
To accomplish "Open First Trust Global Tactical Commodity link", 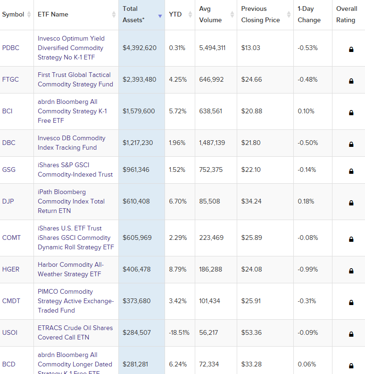I will pos(75,79).
